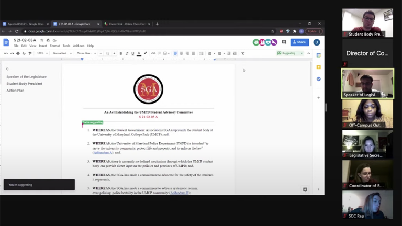Select the Paint format tool
402x226 pixels.
[x=30, y=53]
